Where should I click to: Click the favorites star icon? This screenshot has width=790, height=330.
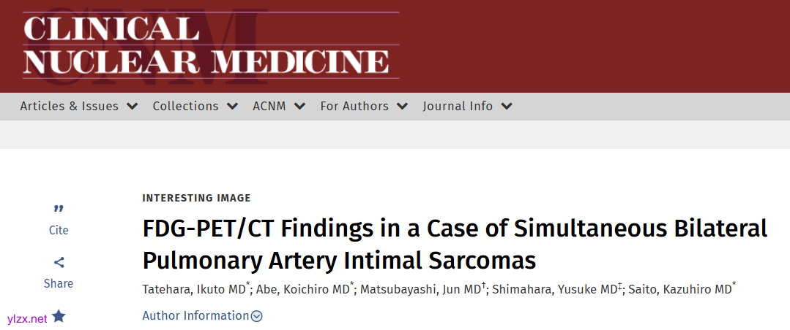tap(59, 316)
